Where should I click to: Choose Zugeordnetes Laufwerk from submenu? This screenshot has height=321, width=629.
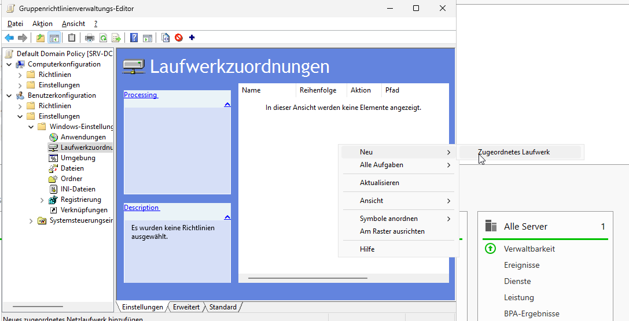click(514, 152)
